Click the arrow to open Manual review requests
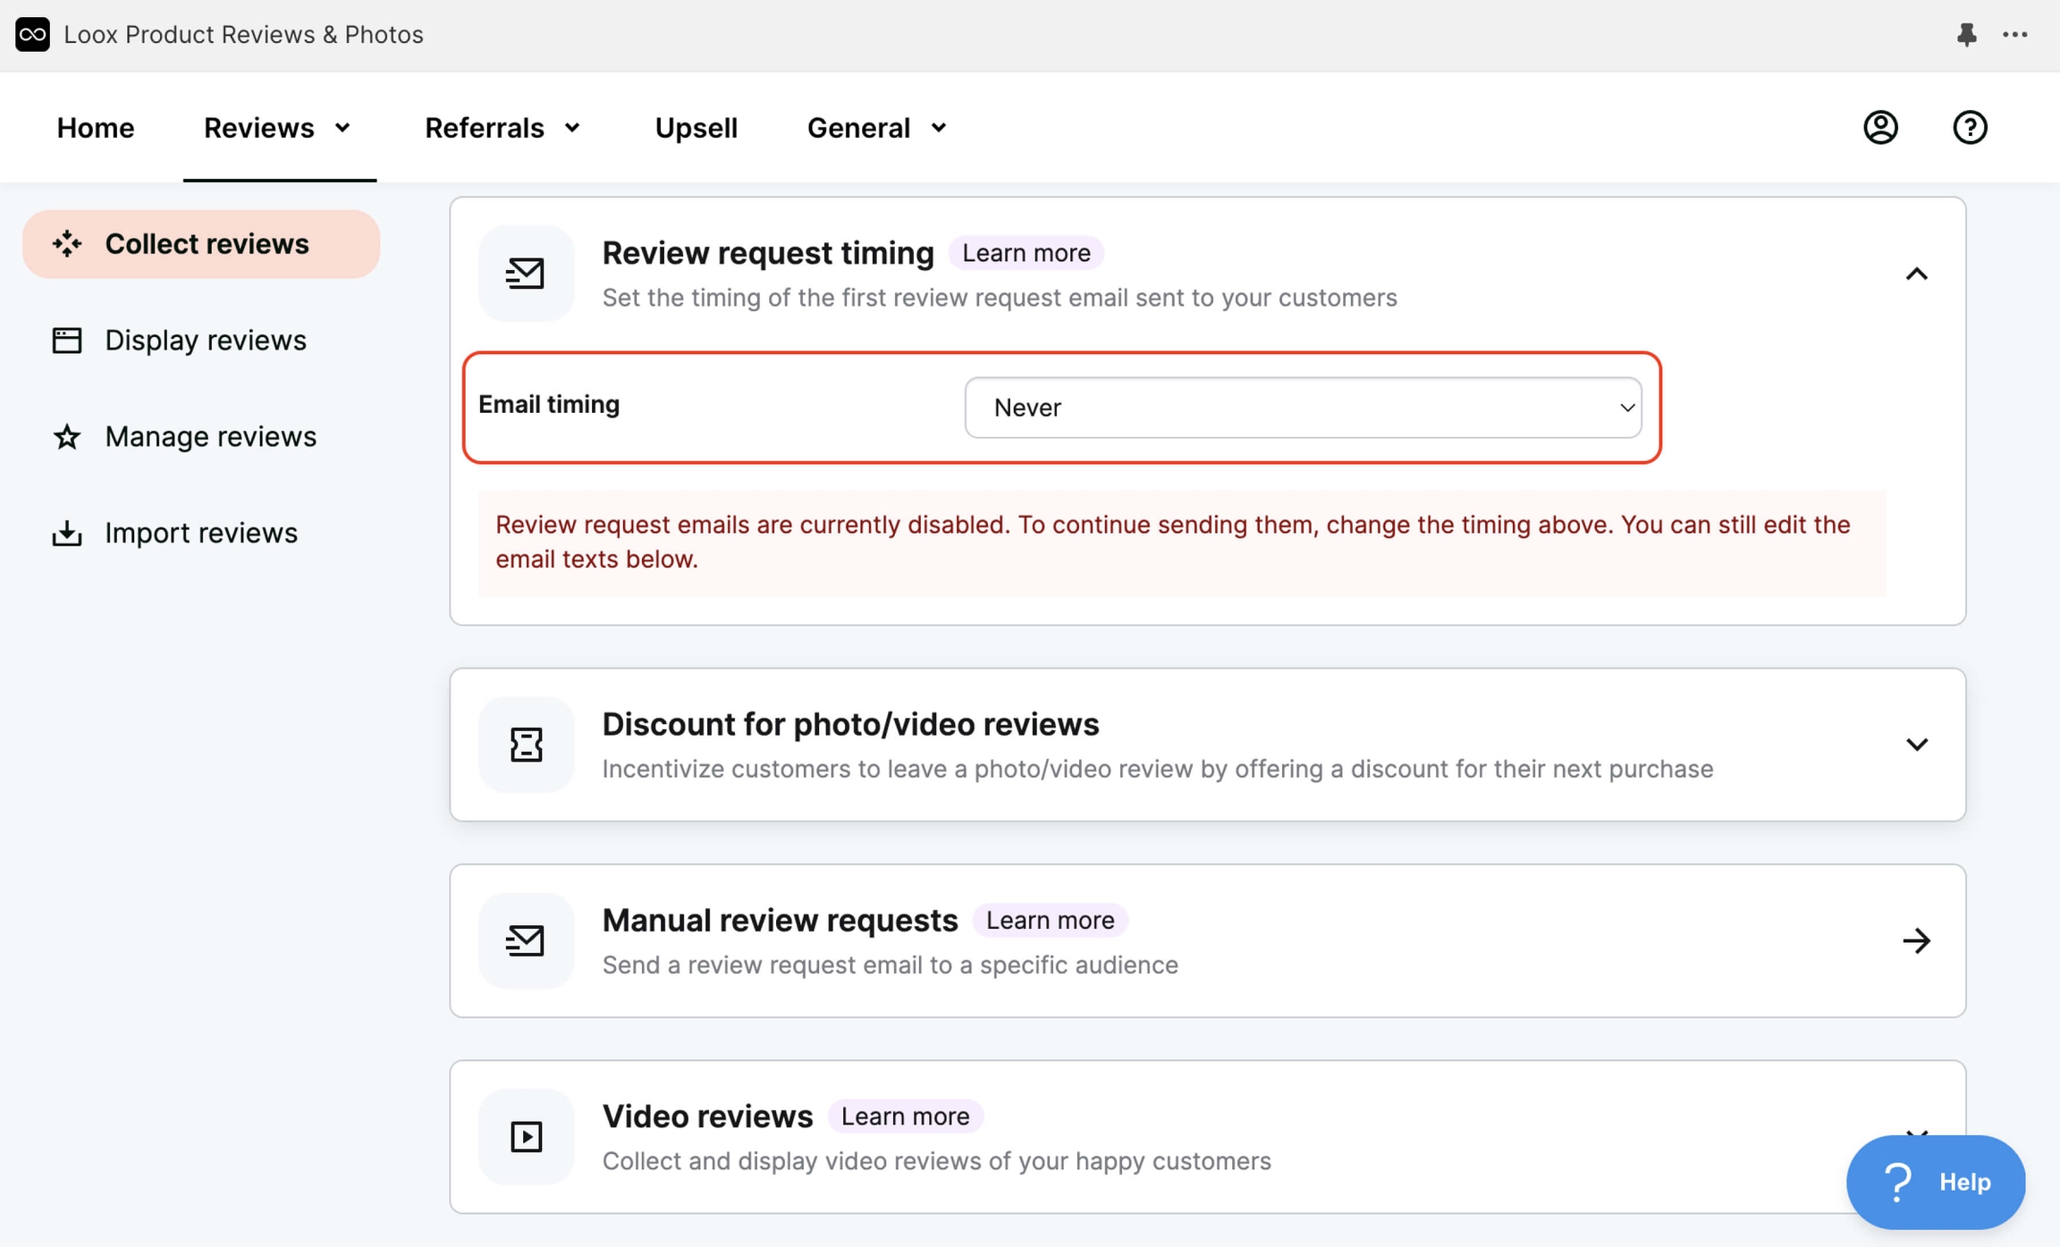The image size is (2060, 1247). (x=1917, y=940)
